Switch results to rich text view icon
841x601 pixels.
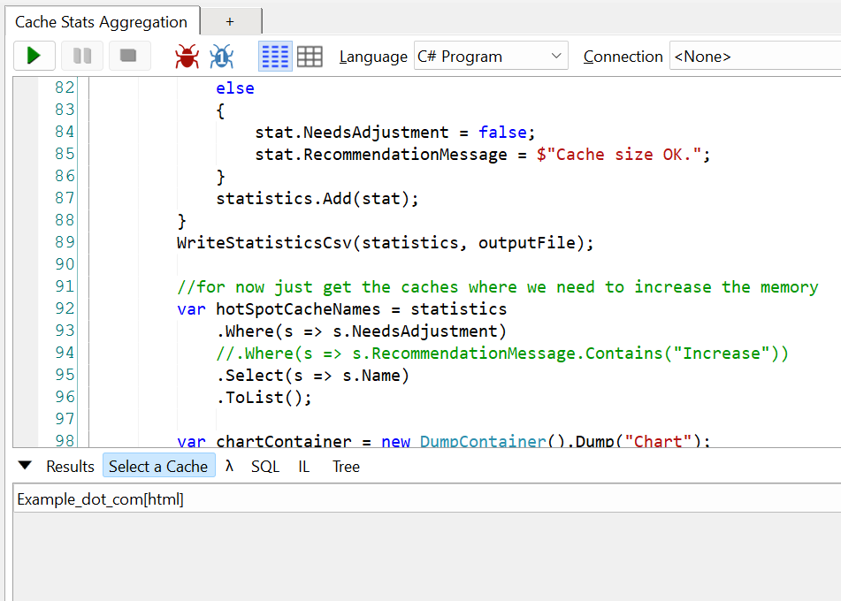pyautogui.click(x=275, y=57)
